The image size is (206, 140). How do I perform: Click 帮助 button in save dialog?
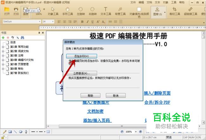click(90, 95)
